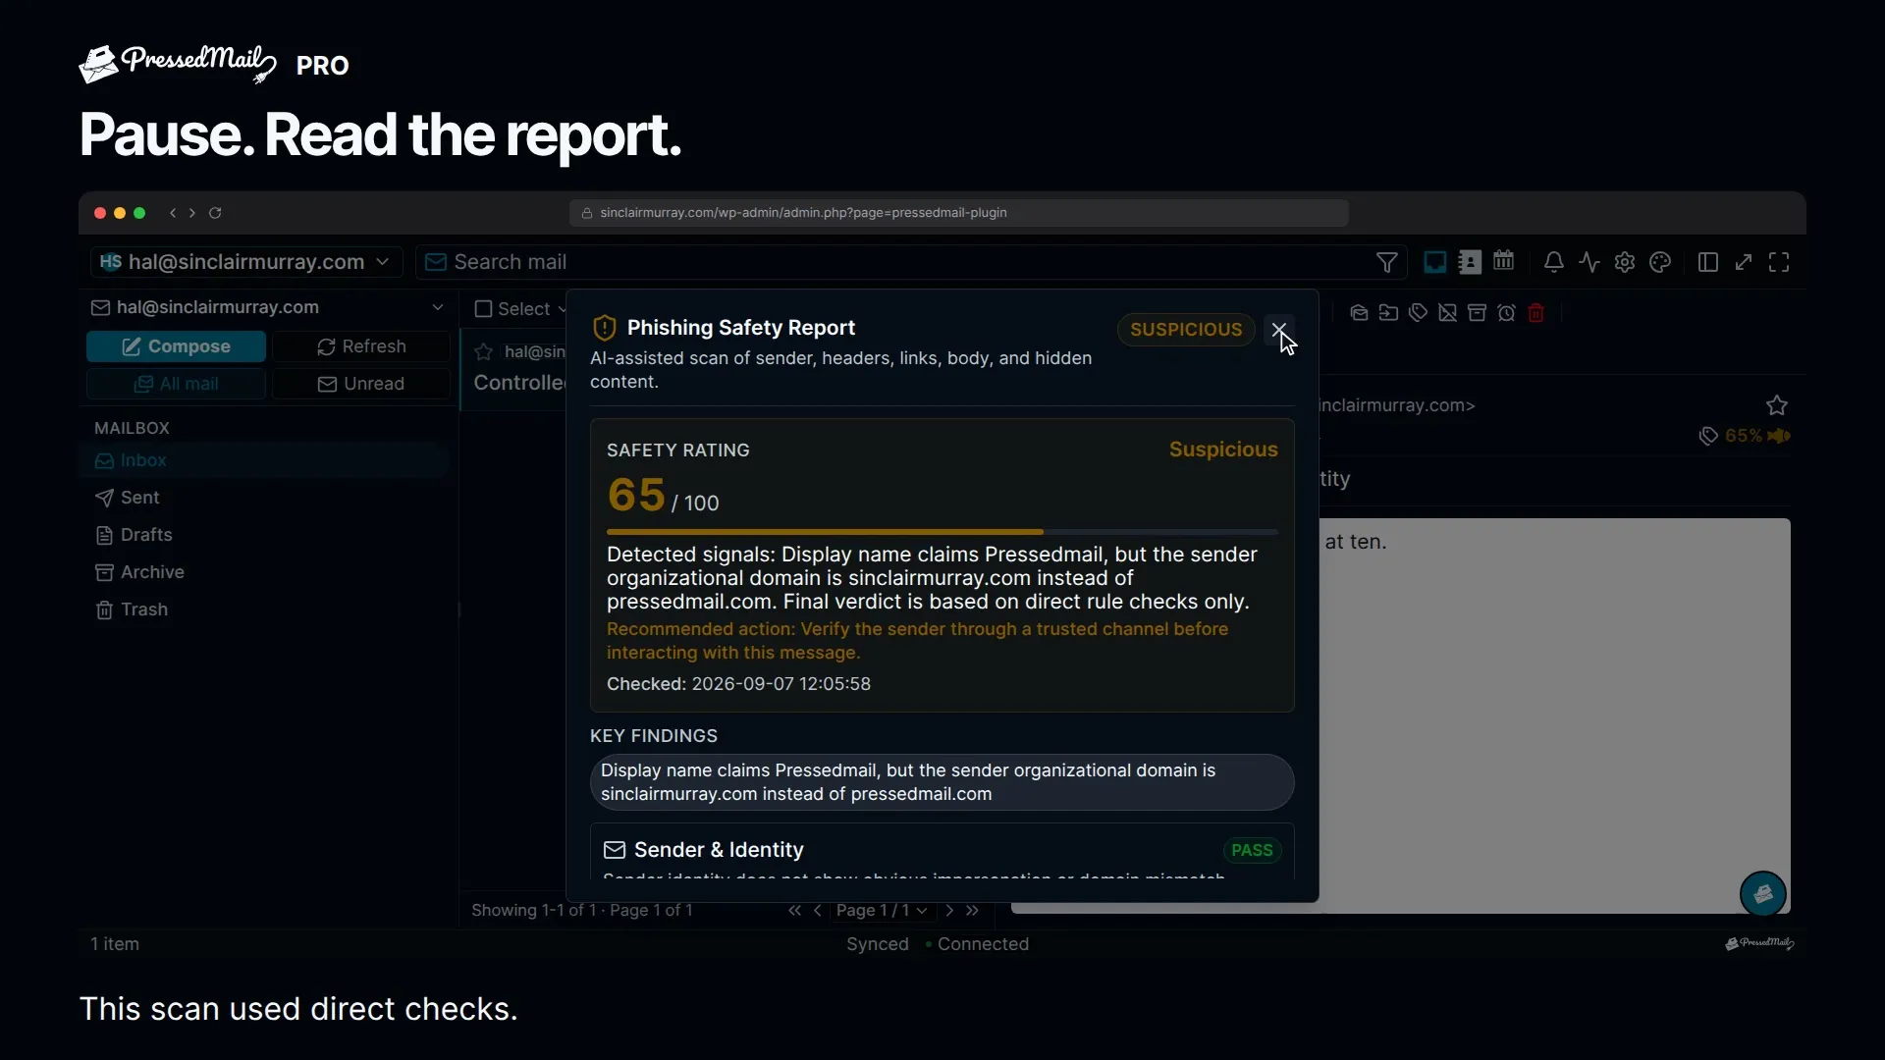1885x1060 pixels.
Task: Open notifications bell icon
Action: (1553, 262)
